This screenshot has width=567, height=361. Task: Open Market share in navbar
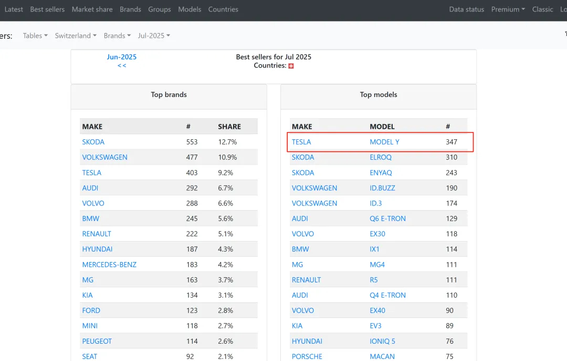pos(92,9)
